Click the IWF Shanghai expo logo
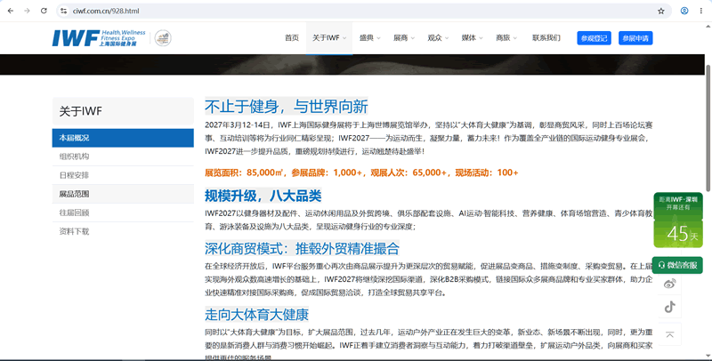This screenshot has width=712, height=361. (99, 38)
